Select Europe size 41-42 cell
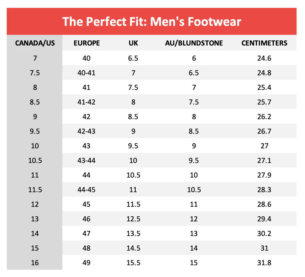Image resolution: width=305 pixels, height=277 pixels. tap(87, 102)
